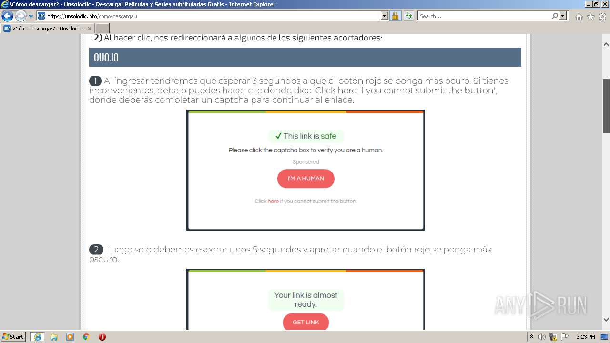Open Favorites star icon
The image size is (610, 343).
click(590, 17)
